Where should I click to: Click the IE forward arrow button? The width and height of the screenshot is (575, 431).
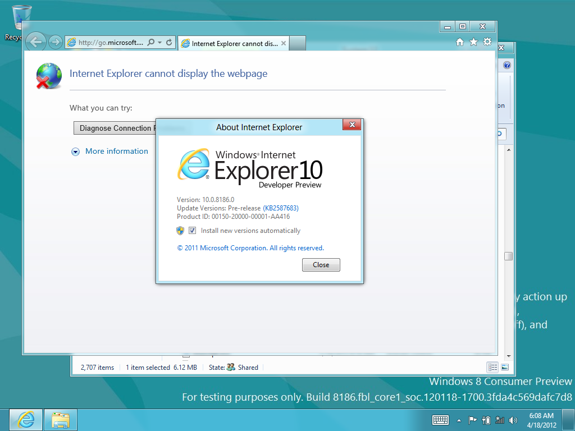[x=56, y=43]
